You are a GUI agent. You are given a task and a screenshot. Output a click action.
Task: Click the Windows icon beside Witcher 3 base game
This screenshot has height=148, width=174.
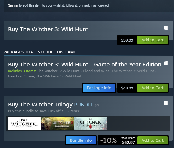pyautogui.click(x=165, y=28)
